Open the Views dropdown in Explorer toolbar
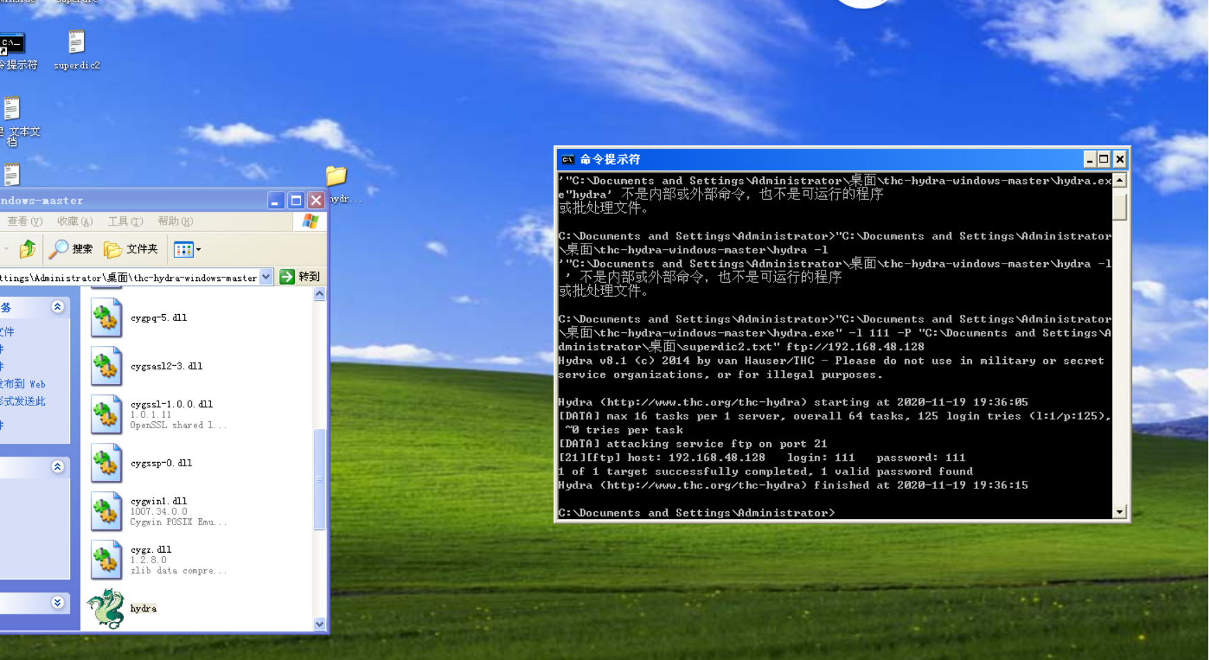 click(187, 249)
